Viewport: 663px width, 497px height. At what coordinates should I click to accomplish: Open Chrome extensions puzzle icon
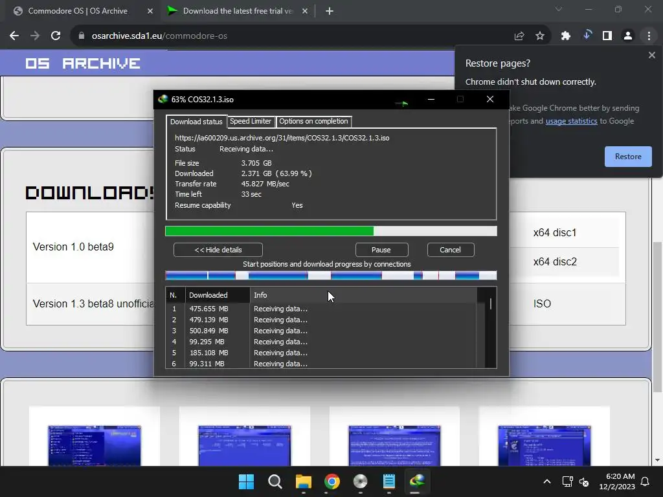[566, 36]
